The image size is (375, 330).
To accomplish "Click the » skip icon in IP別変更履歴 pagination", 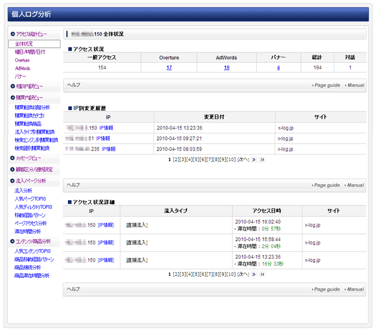I will [254, 159].
